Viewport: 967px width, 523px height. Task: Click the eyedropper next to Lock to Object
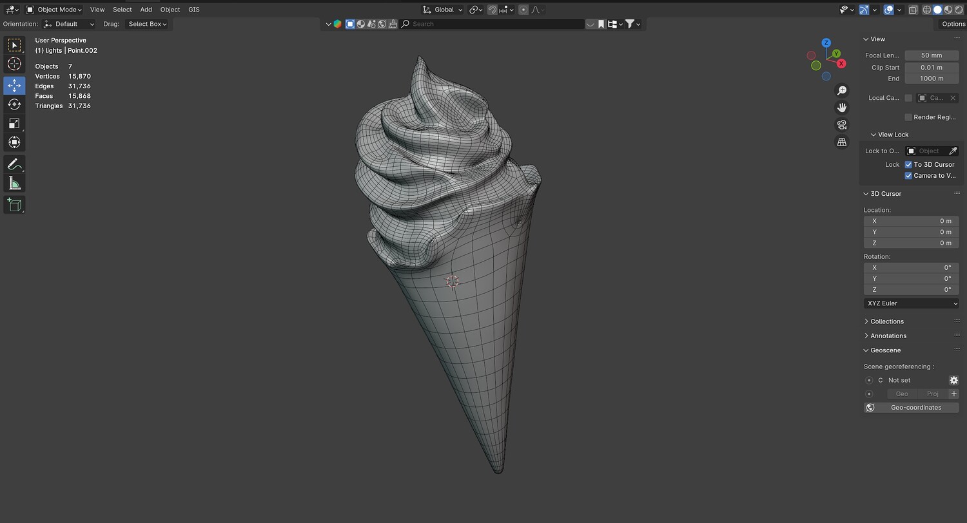point(953,151)
